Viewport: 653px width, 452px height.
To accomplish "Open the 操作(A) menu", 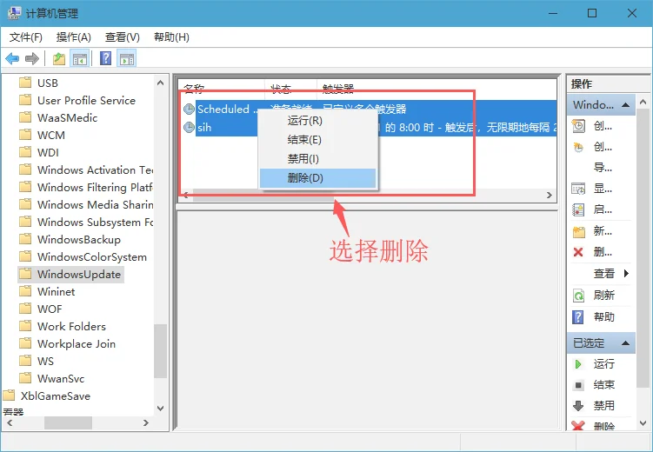I will pyautogui.click(x=74, y=37).
